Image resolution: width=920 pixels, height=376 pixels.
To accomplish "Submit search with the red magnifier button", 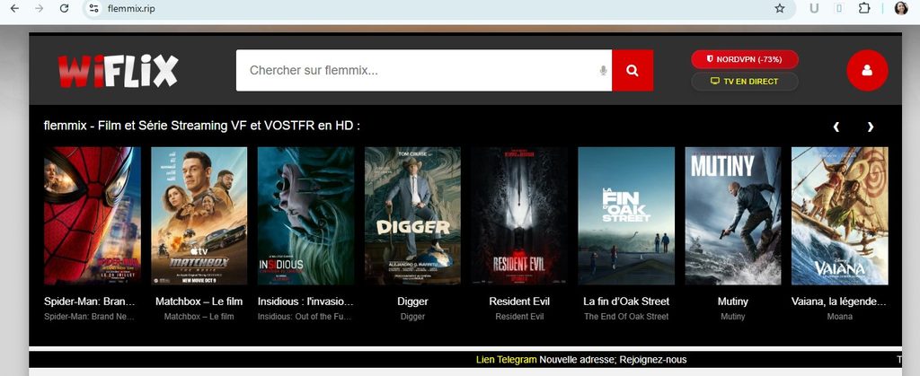I will pos(632,70).
